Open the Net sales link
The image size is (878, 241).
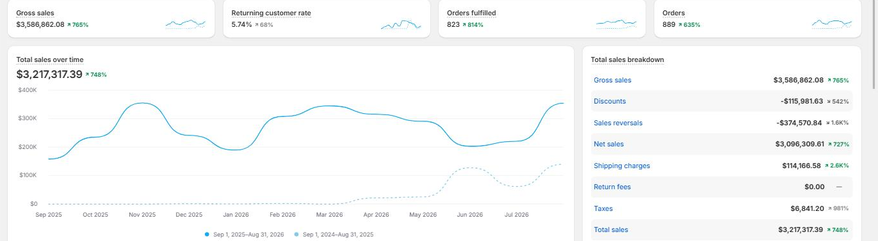coord(608,144)
